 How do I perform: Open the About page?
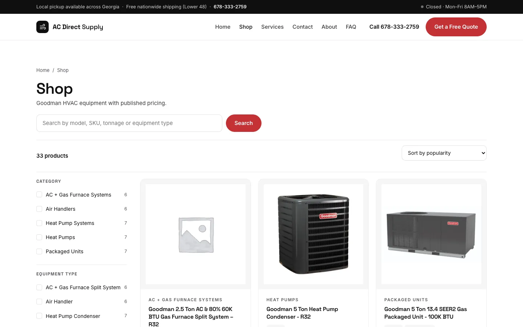click(329, 27)
